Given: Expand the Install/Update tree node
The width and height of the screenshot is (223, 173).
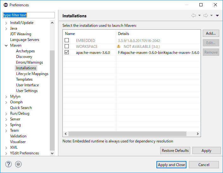Looking at the screenshot, I should click(x=6, y=23).
